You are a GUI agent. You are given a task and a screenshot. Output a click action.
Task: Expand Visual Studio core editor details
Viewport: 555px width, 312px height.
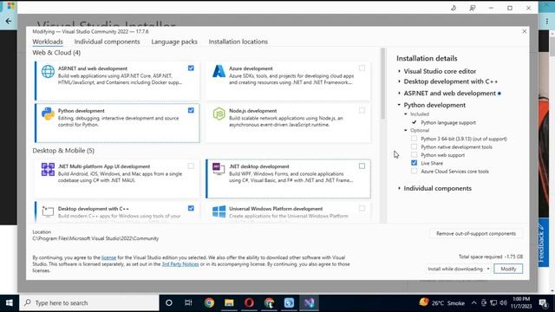pos(399,71)
